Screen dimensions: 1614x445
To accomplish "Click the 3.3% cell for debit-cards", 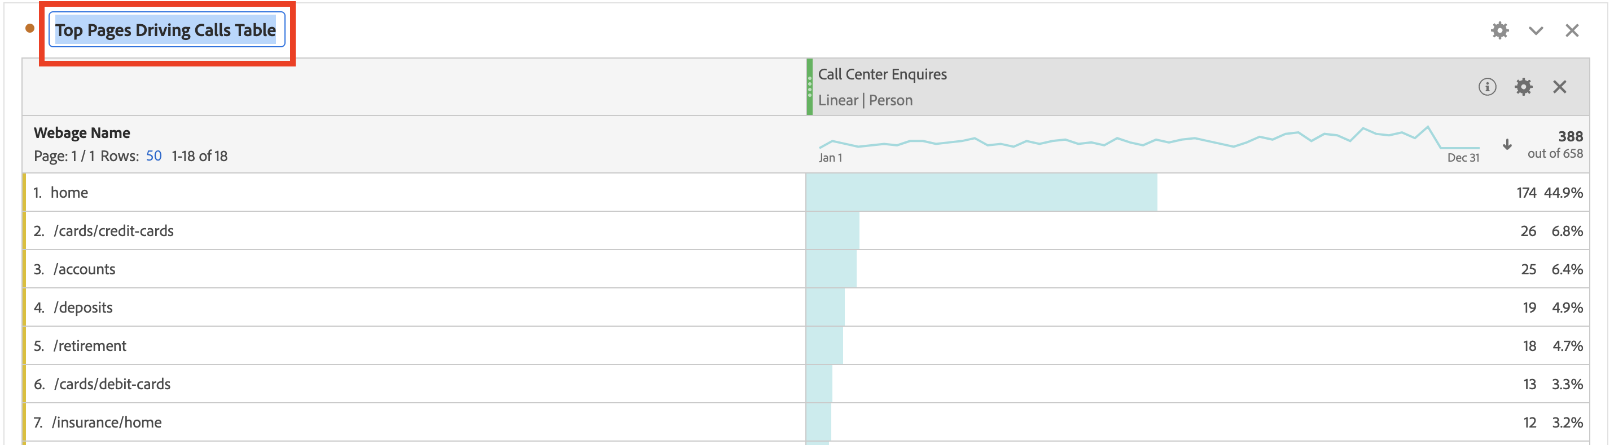I will tap(1567, 384).
